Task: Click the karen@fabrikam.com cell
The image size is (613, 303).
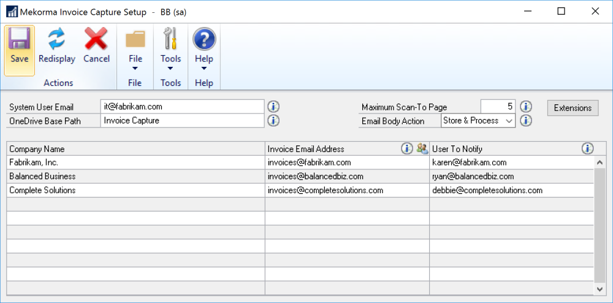Action: (x=511, y=163)
